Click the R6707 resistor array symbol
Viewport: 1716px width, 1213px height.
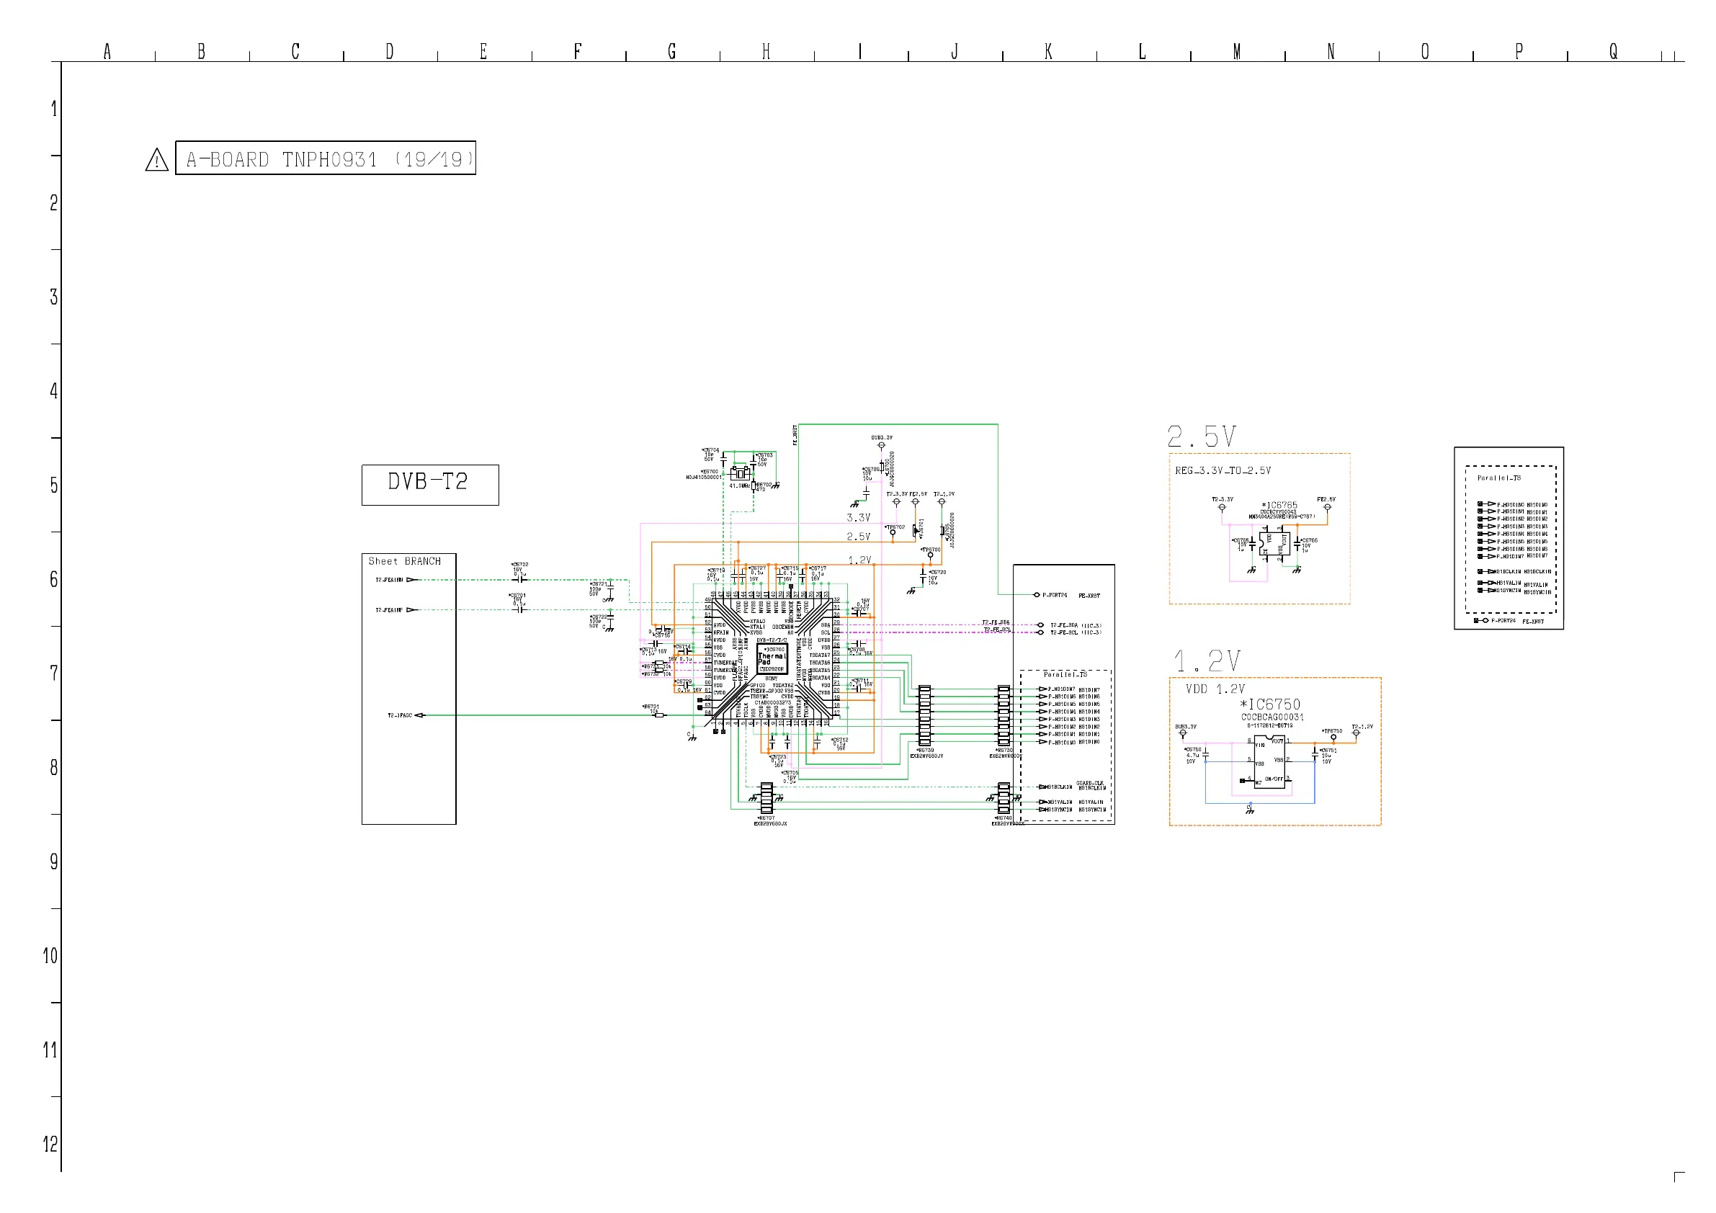tap(766, 798)
